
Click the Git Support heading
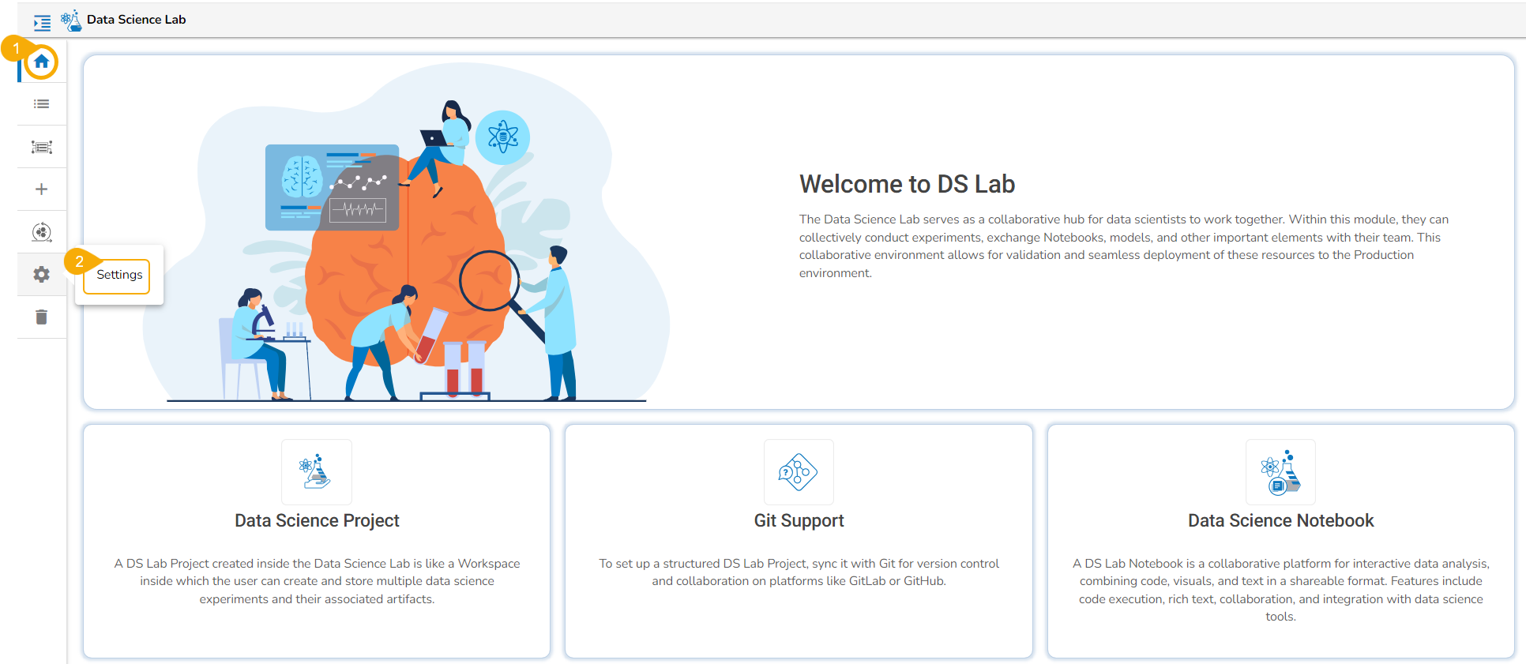point(799,521)
